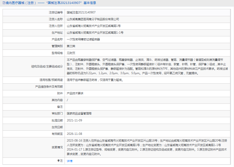Click the 产品名称 label
The height and width of the screenshot is (167, 234).
pos(57,39)
